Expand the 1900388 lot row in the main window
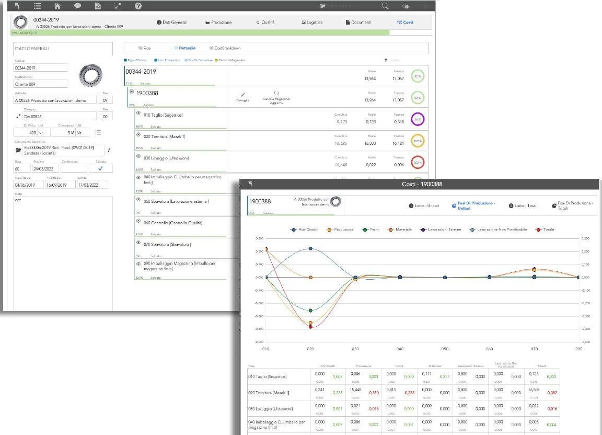 click(x=132, y=92)
